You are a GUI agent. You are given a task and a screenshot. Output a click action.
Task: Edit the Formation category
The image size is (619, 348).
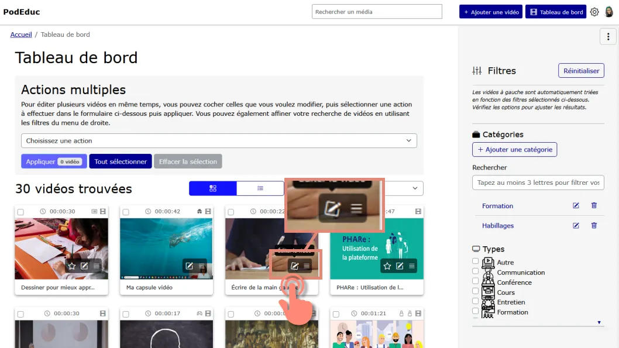(576, 205)
